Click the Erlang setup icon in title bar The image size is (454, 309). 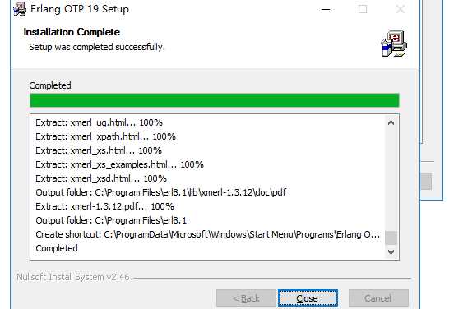[20, 9]
